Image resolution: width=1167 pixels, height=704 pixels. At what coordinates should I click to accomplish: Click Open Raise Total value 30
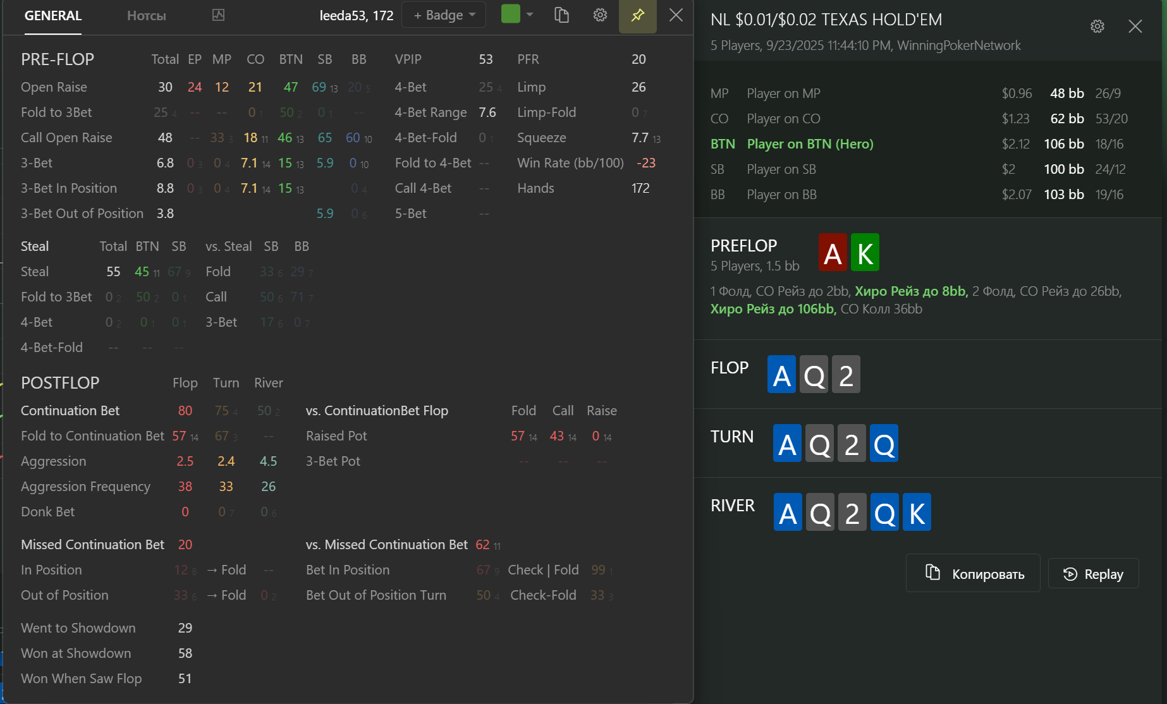point(165,87)
